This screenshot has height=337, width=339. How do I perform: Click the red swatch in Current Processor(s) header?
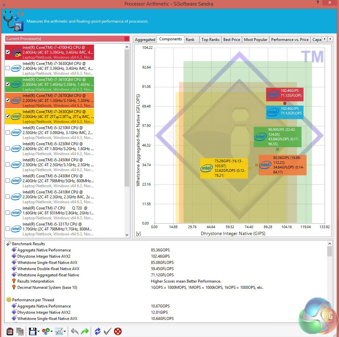point(127,39)
